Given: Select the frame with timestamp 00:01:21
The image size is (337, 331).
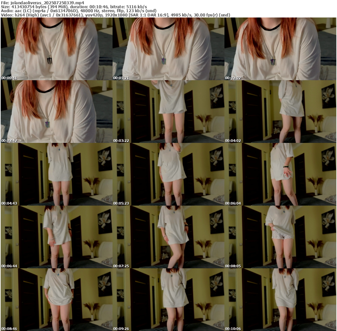Looking at the screenshot, I should point(168,49).
